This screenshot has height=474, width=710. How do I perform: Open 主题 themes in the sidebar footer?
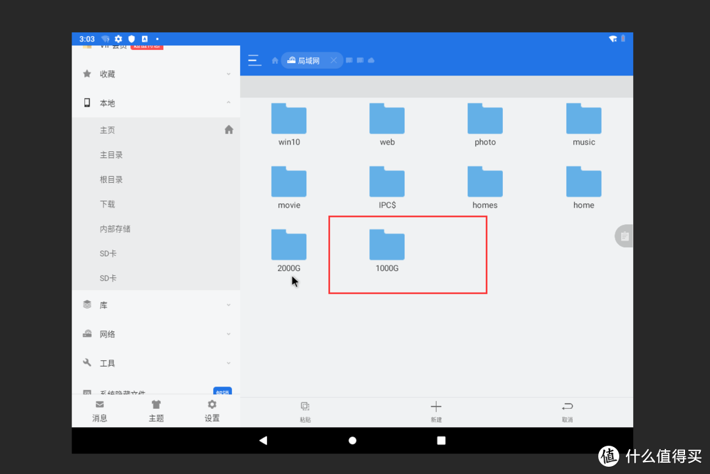tap(156, 411)
